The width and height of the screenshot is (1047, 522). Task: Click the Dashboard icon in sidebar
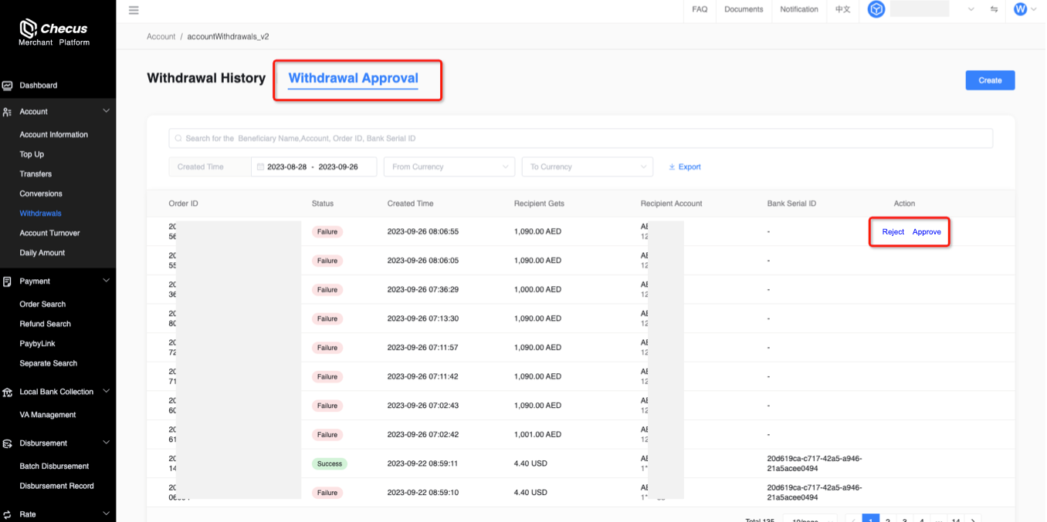(8, 86)
